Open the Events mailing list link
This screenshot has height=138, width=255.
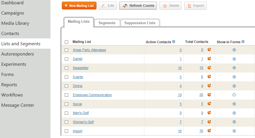point(78,77)
